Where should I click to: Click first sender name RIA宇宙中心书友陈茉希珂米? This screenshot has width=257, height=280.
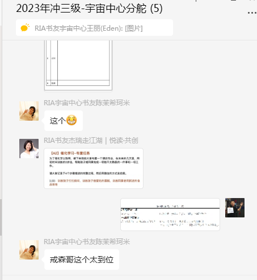(87, 103)
